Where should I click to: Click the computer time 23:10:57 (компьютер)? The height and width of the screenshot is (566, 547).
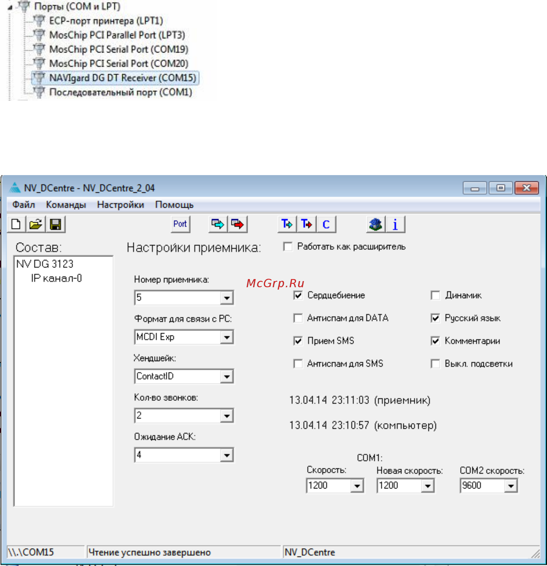click(363, 425)
